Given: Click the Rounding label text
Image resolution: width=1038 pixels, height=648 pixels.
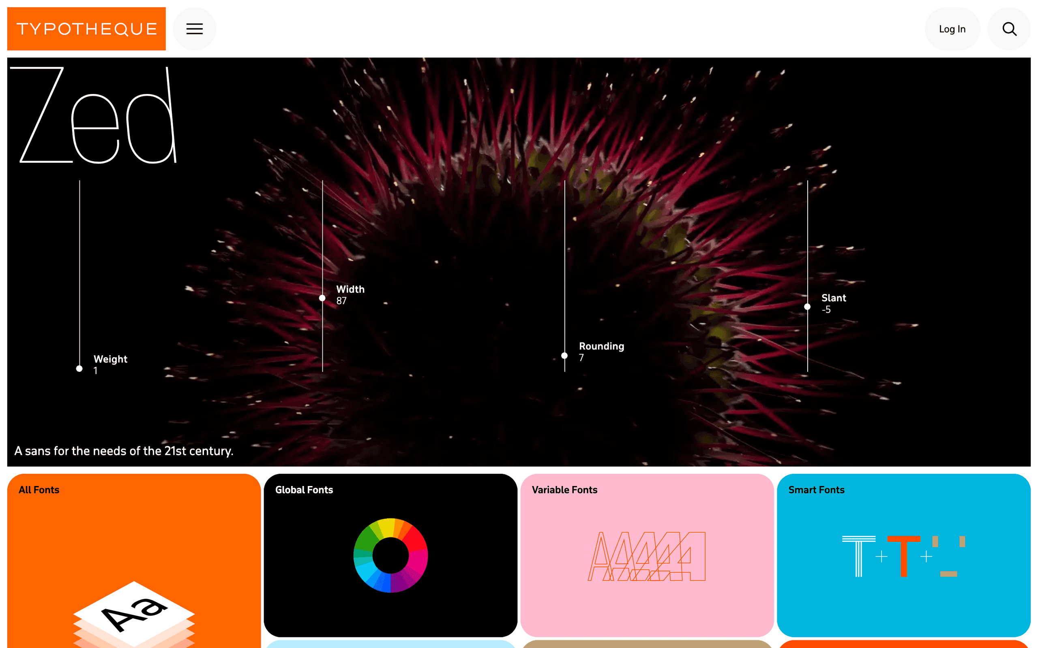Looking at the screenshot, I should (601, 346).
